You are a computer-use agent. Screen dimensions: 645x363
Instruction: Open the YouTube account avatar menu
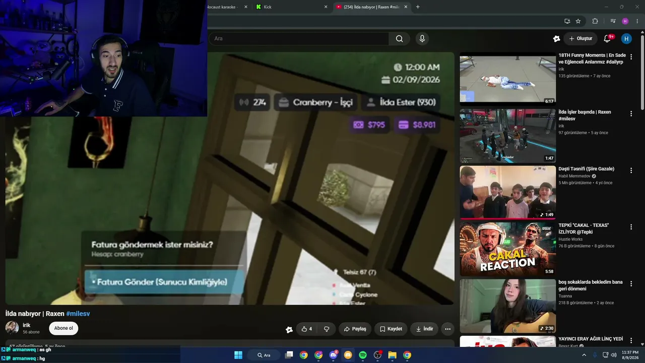[x=626, y=39]
